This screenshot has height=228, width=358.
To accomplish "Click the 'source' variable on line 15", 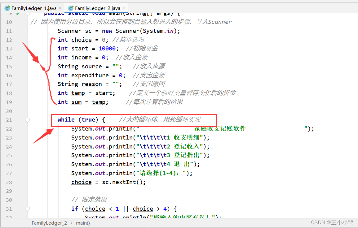I will click(x=91, y=66).
